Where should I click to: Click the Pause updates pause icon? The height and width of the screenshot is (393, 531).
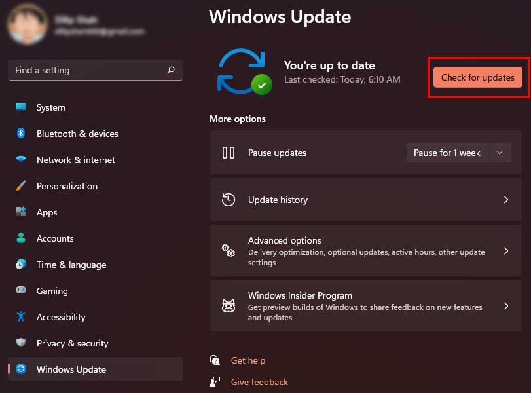pos(229,153)
